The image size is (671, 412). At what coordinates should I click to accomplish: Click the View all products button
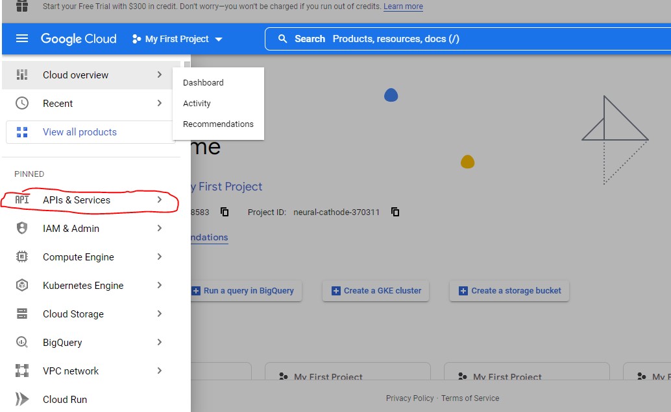point(80,132)
